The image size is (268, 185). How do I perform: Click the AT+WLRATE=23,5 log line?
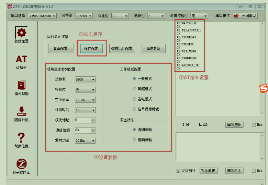[x=189, y=30]
